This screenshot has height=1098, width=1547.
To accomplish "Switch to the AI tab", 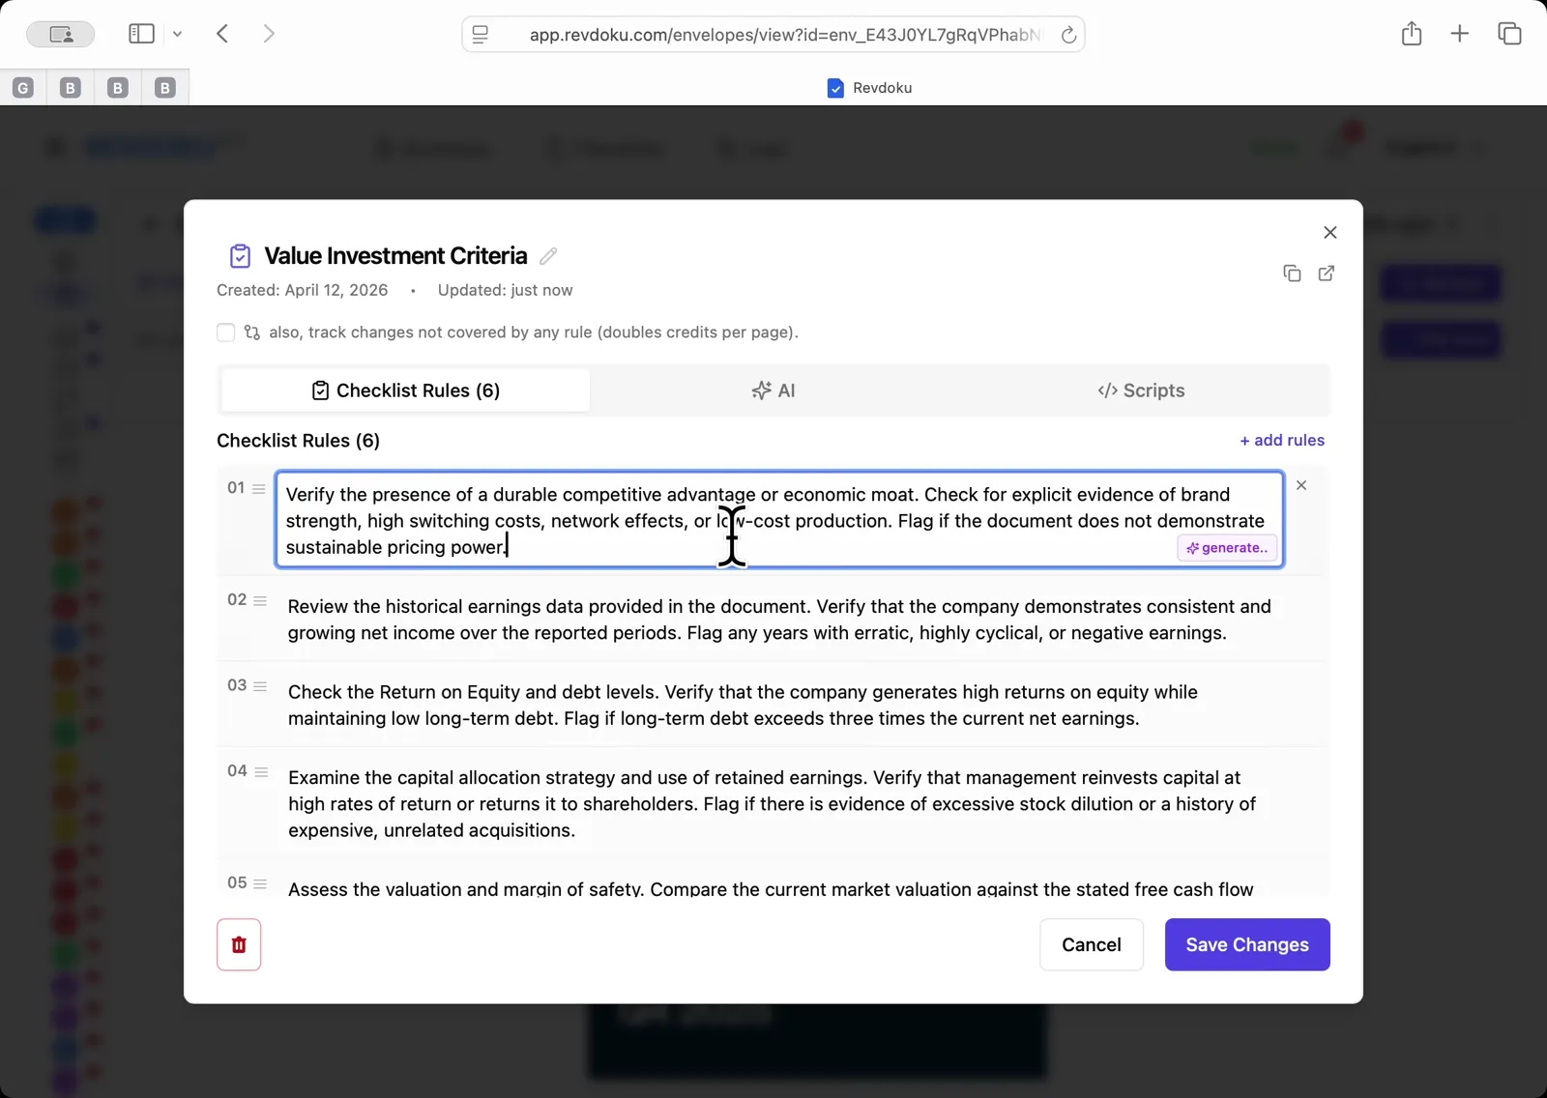I will tap(773, 390).
